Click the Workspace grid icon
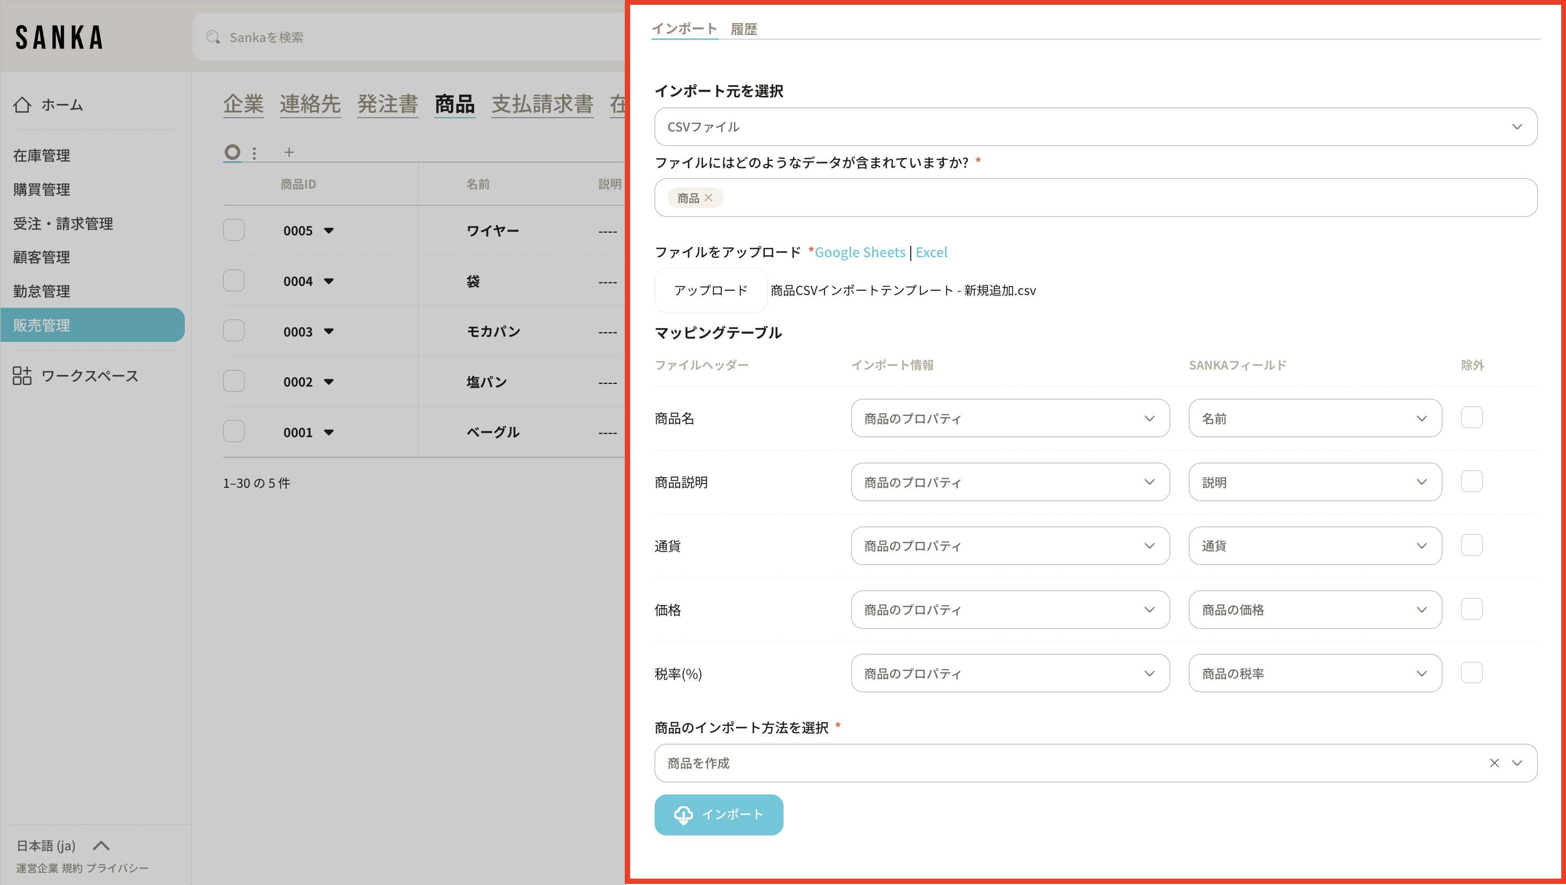 coord(22,375)
